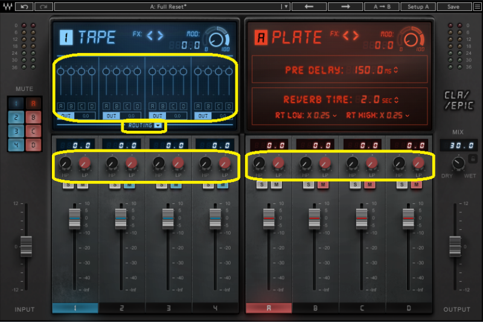
Task: Expand the ROUTING dropdown
Action: (145, 125)
